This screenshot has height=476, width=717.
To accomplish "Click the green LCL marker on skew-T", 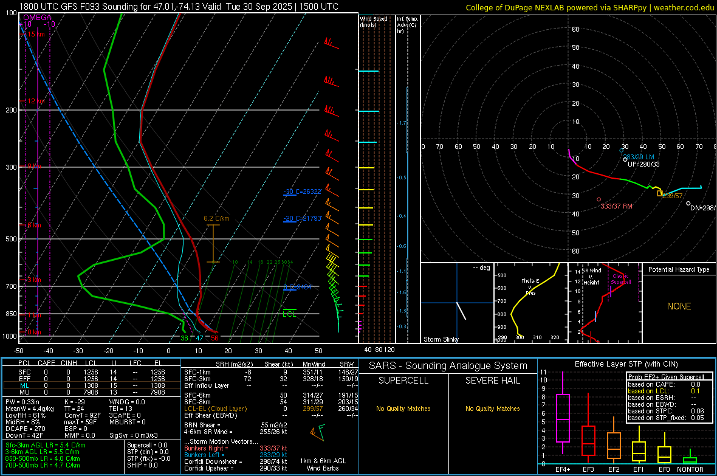I will click(289, 313).
